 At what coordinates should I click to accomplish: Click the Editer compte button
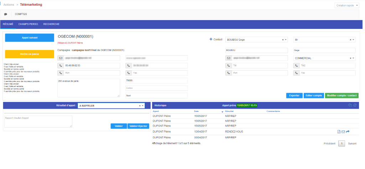(x=314, y=96)
